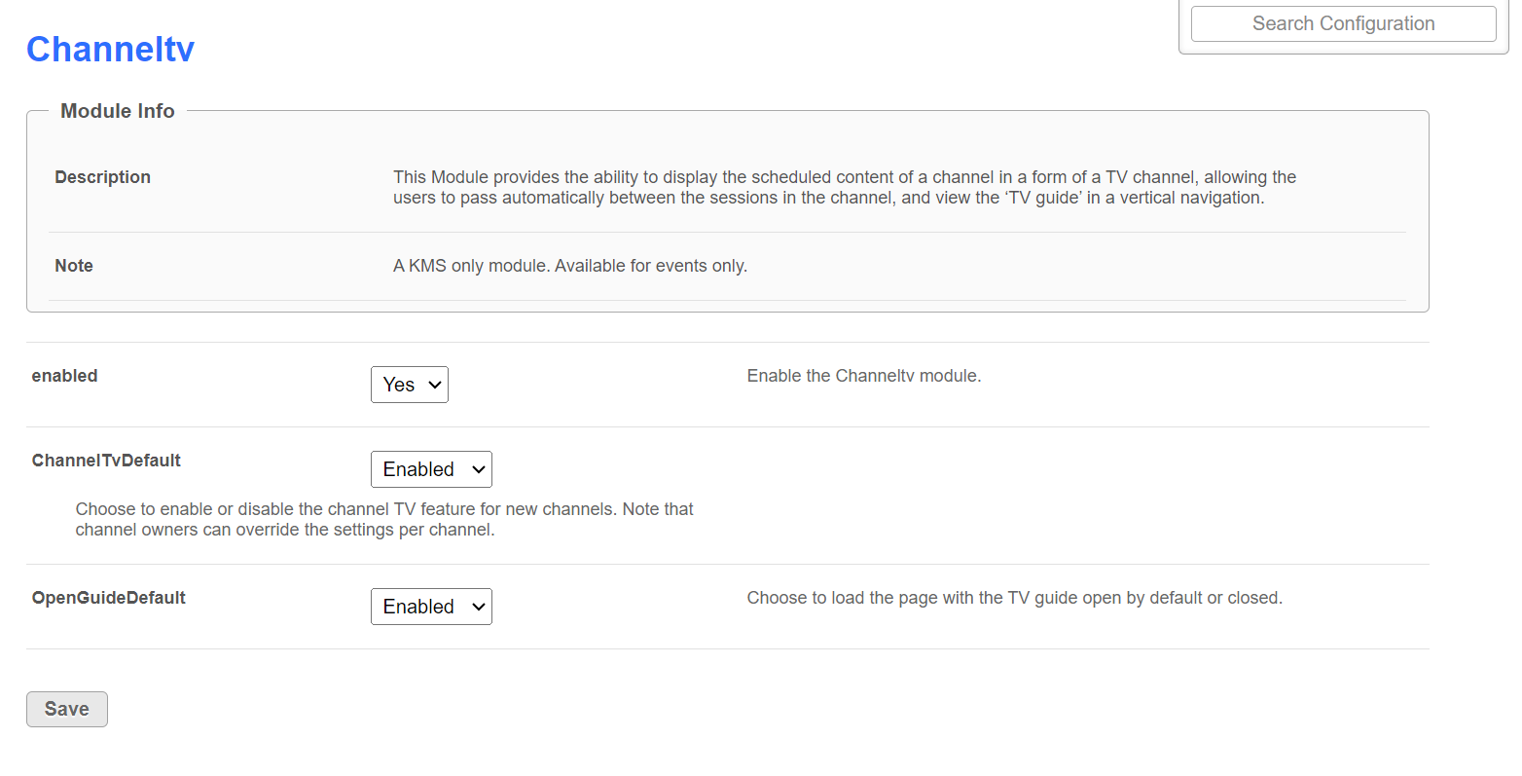Select the Description label in Module Info
Viewport: 1522px width, 776px height.
(102, 177)
